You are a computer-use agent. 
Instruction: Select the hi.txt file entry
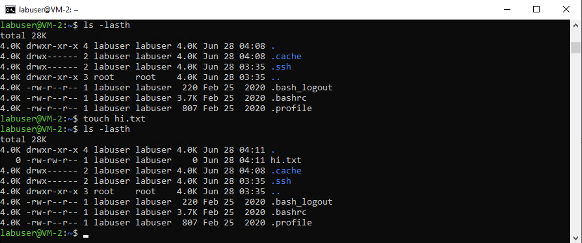[x=285, y=160]
